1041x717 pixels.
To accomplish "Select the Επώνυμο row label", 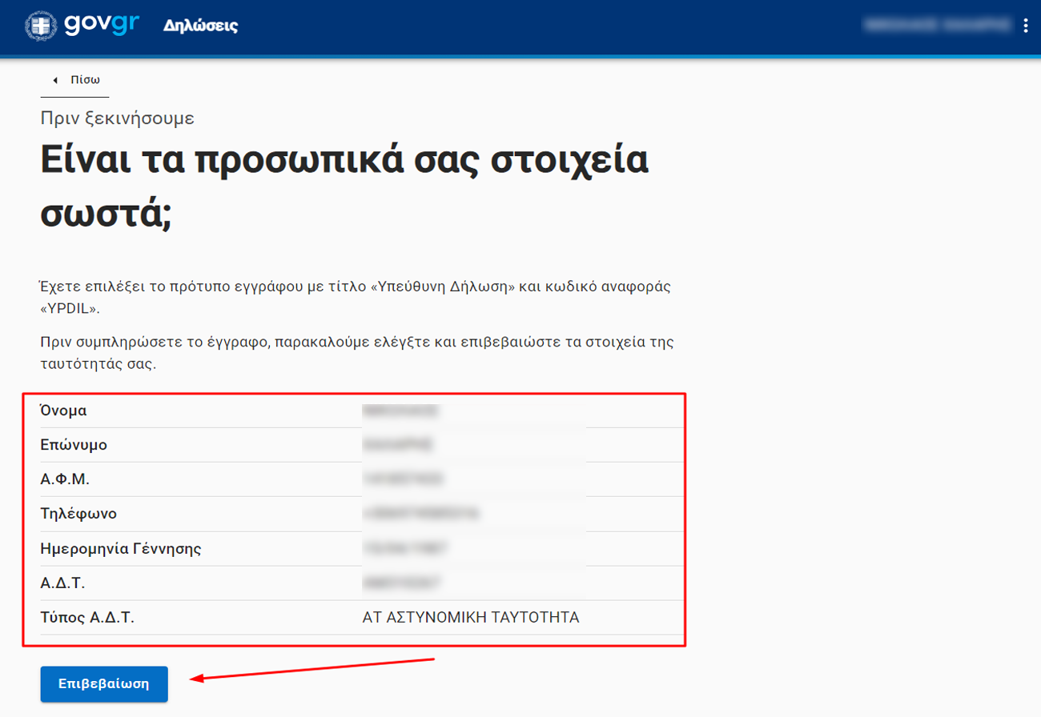I will (x=74, y=445).
